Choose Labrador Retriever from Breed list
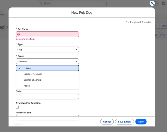 (33, 74)
